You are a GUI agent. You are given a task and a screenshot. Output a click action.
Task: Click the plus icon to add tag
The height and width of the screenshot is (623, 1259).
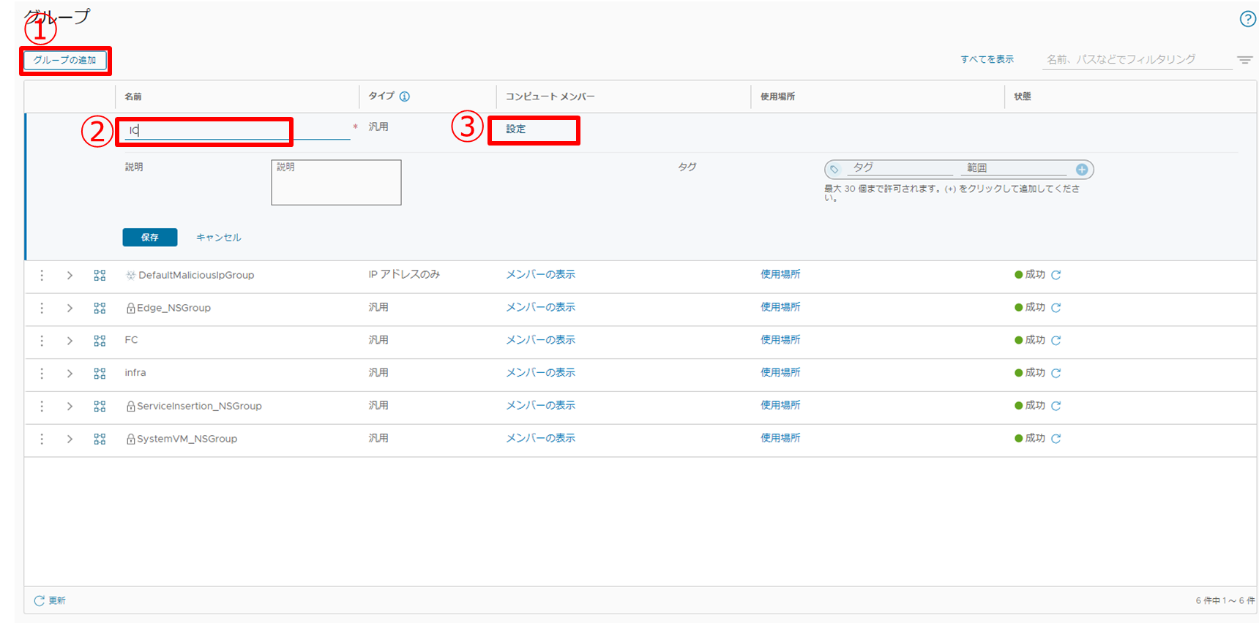tap(1082, 170)
